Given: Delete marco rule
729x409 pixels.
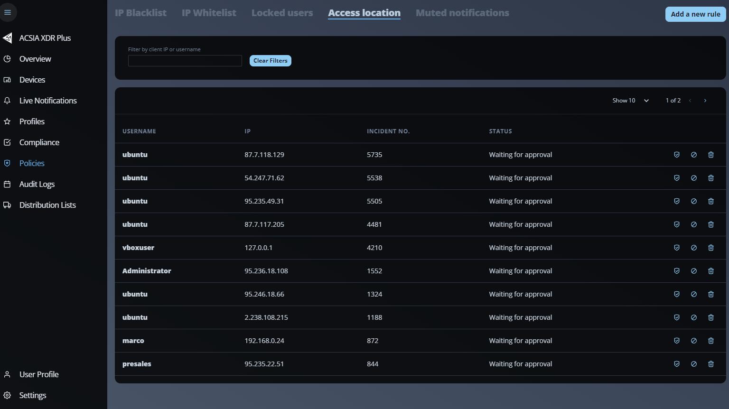Looking at the screenshot, I should click(x=711, y=341).
